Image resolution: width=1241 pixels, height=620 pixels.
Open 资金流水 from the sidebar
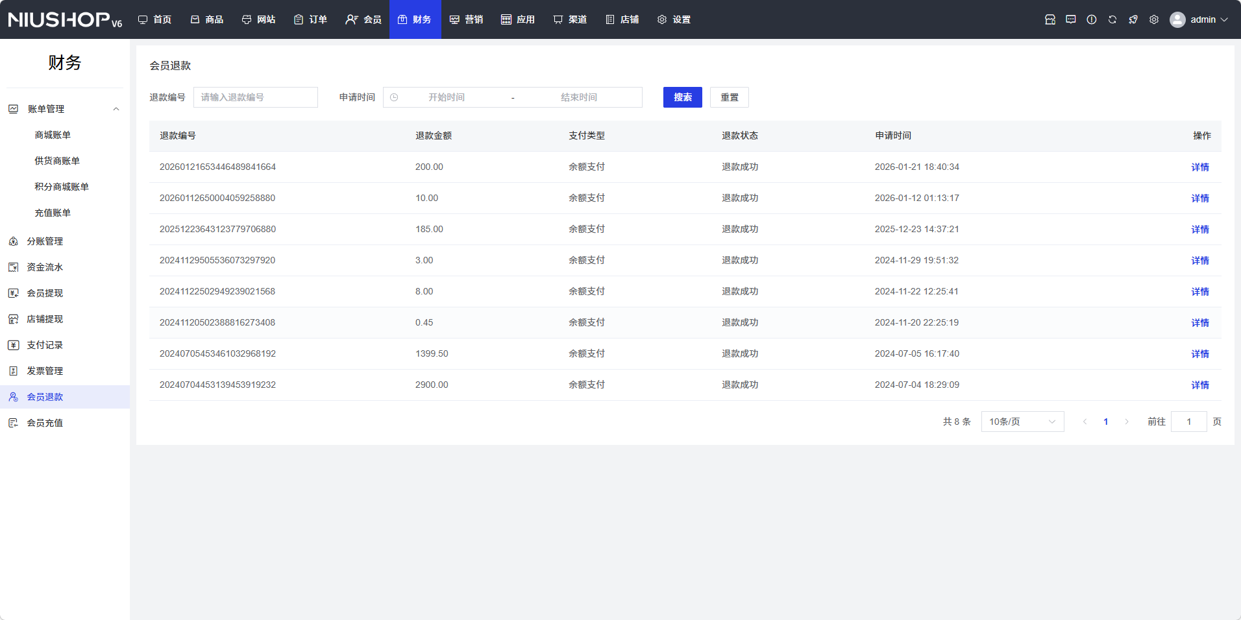[45, 267]
